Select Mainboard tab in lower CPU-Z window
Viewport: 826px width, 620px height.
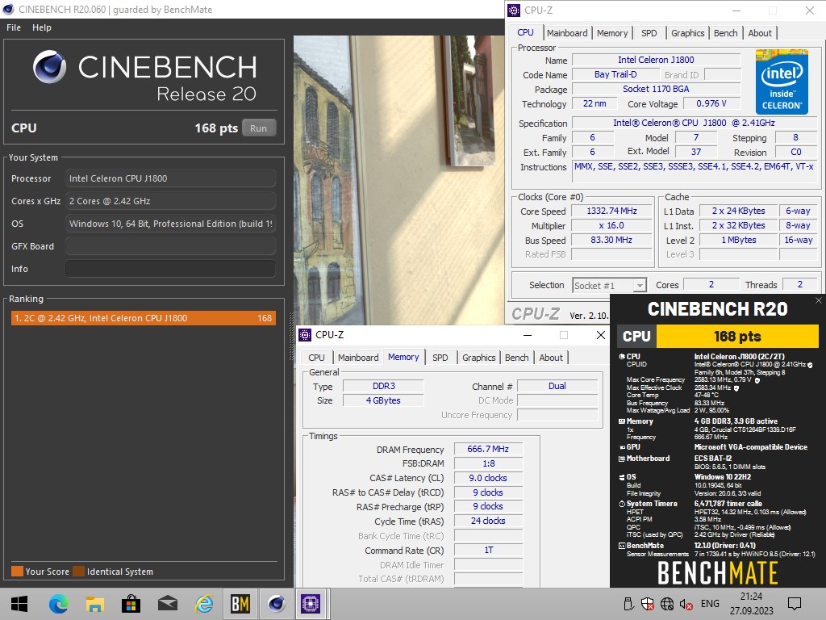click(x=358, y=358)
